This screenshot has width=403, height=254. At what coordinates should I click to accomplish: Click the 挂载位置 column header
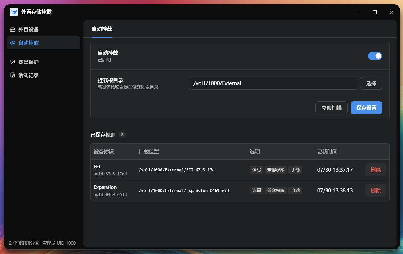tap(149, 152)
